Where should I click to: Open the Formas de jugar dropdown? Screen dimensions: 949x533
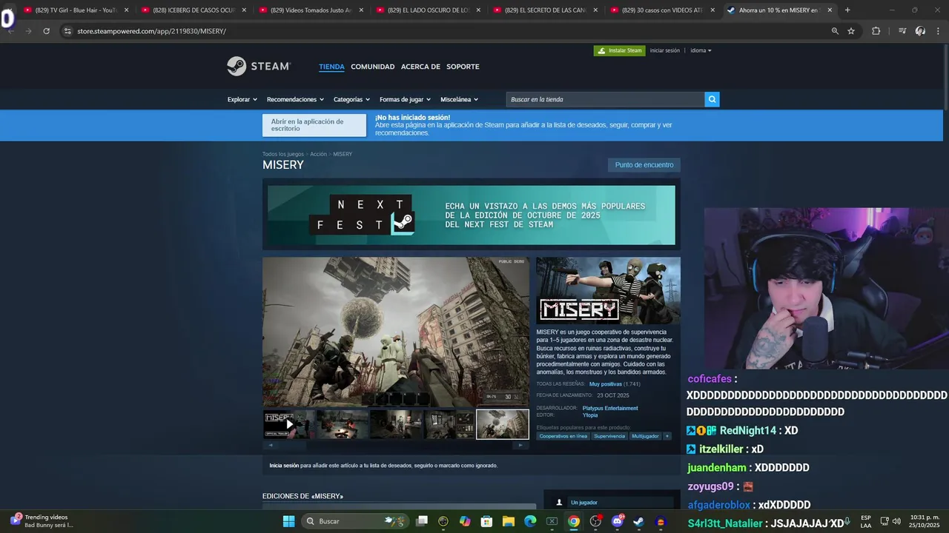click(x=406, y=99)
